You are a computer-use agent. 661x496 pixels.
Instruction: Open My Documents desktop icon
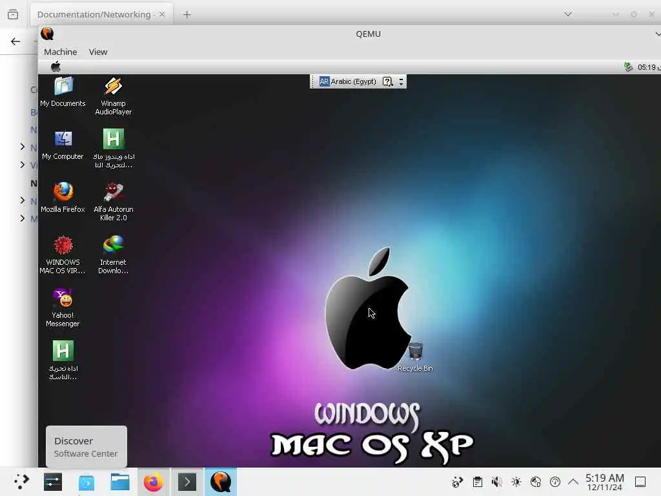pyautogui.click(x=63, y=92)
